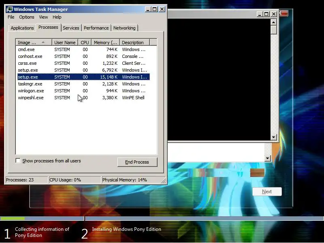
Task: Click Processes: 23 status bar entry
Action: (26, 180)
